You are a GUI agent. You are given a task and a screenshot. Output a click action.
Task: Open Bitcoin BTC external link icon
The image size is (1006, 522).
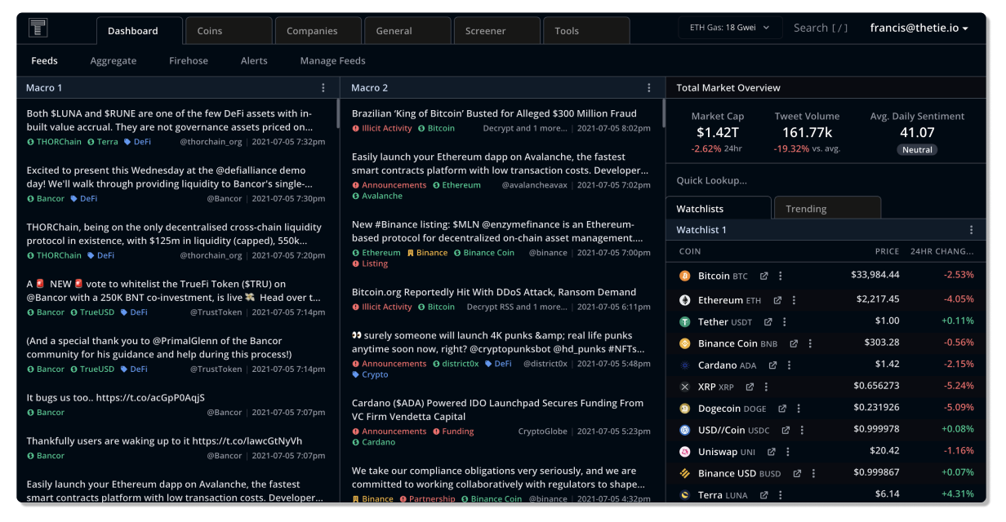(764, 276)
